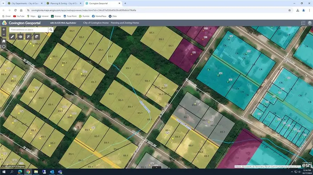
Task: Zoom out of the map
Action: [4, 34]
